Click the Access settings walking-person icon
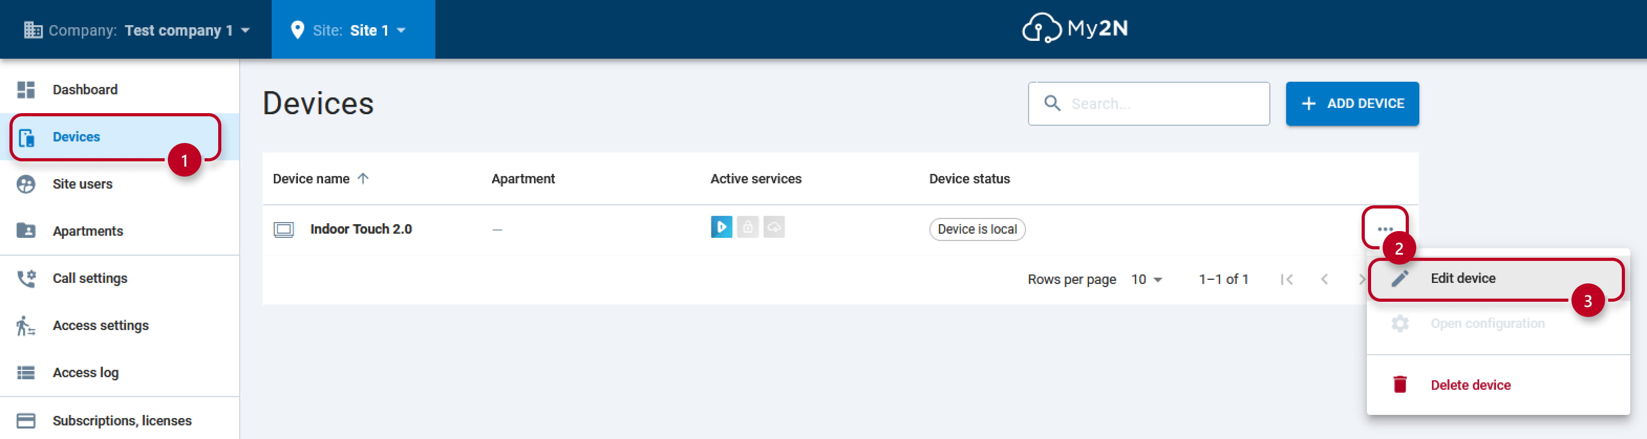Image resolution: width=1647 pixels, height=439 pixels. pos(25,325)
